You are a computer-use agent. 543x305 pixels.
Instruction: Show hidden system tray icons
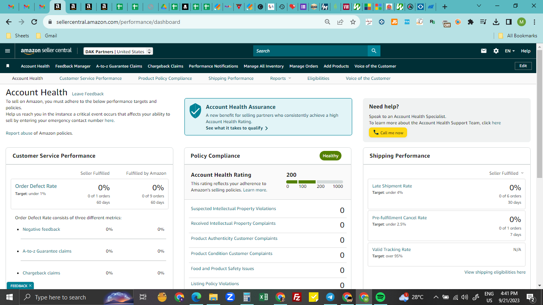pyautogui.click(x=436, y=297)
